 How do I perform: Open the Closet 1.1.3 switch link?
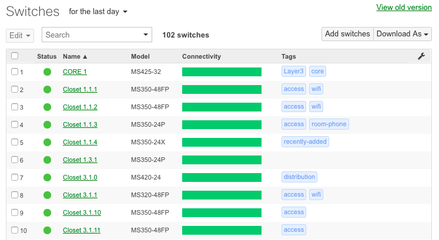[80, 124]
